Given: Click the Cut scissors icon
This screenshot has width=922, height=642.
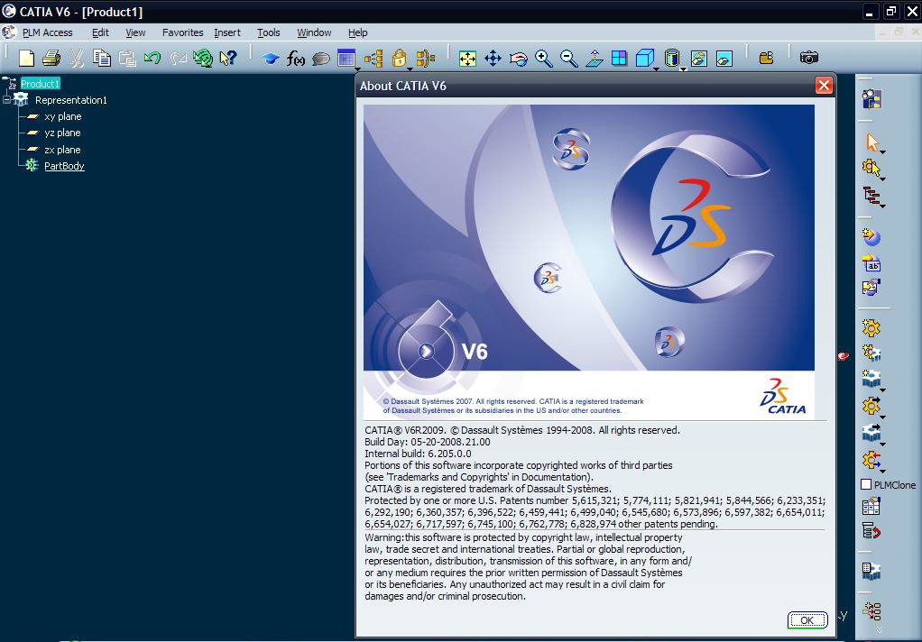Looking at the screenshot, I should click(x=77, y=58).
